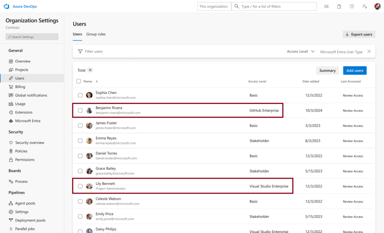
Task: Switch to the Group rules tab
Action: click(x=96, y=34)
